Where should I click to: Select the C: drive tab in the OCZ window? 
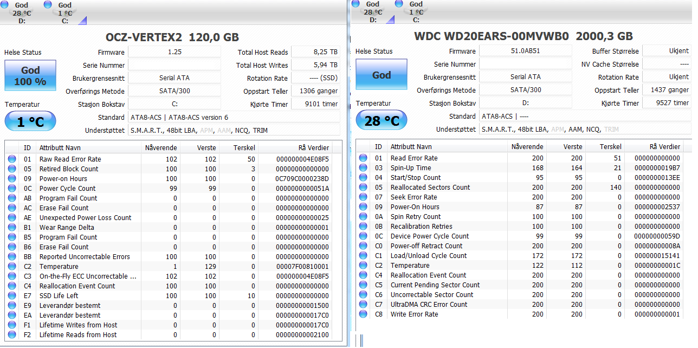click(x=65, y=12)
